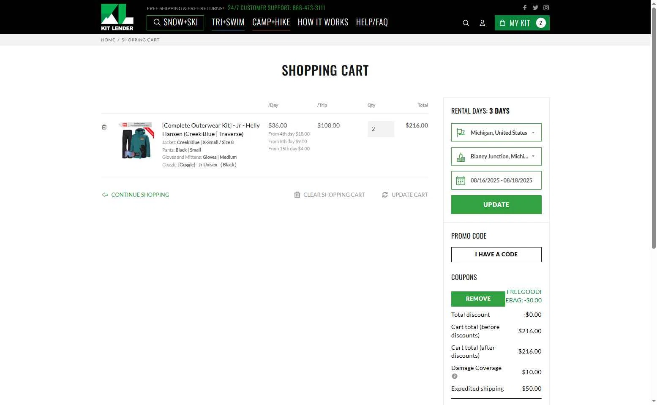Click SHOPPING CART breadcrumb
Screen dimensions: 657x405
[141, 40]
